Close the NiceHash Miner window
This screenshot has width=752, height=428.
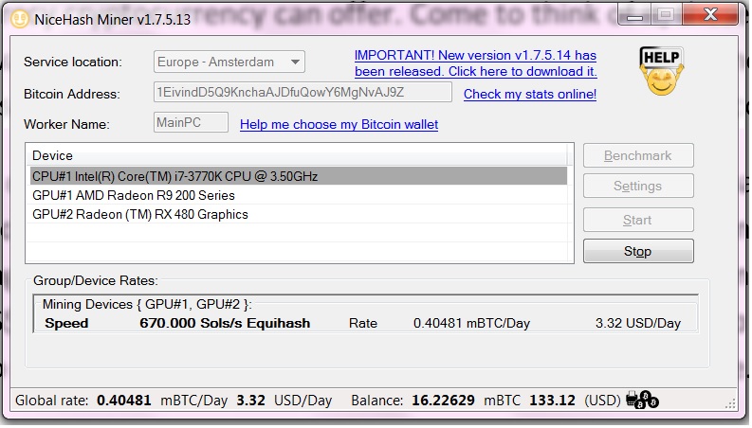710,15
